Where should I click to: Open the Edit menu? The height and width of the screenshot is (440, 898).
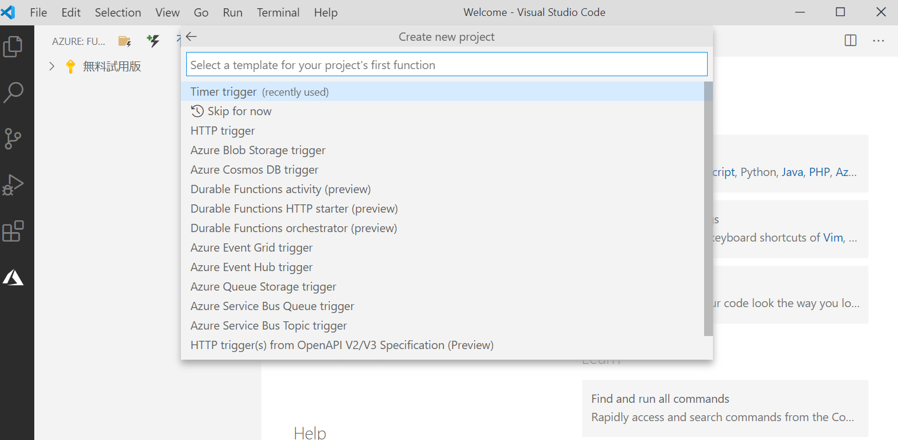(71, 12)
